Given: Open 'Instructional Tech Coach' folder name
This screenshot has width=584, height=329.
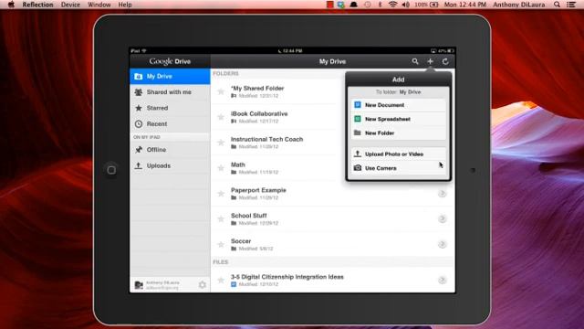Looking at the screenshot, I should 266,139.
